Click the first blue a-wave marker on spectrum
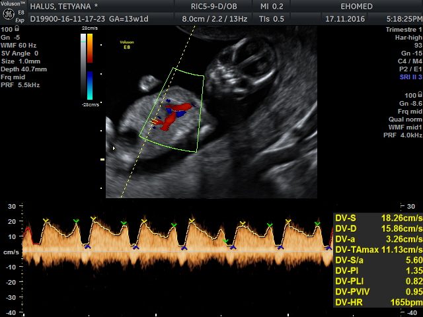 pos(87,246)
